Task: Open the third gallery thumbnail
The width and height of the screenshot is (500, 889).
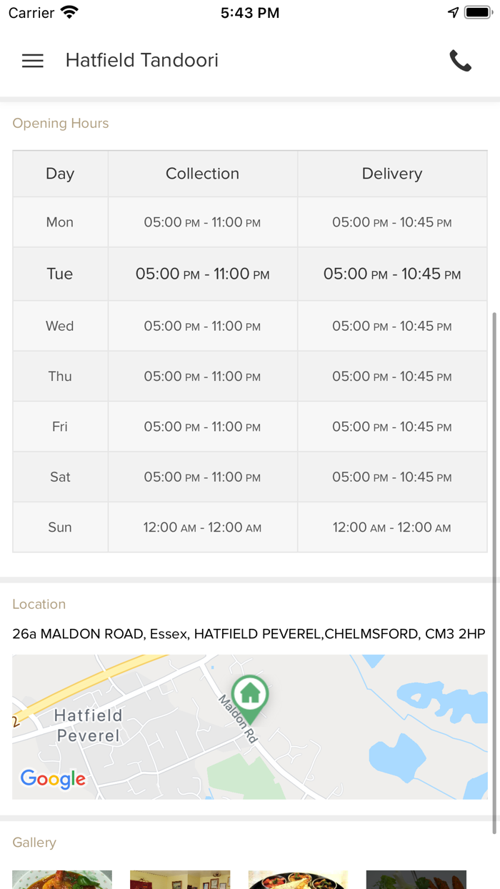Action: tap(298, 879)
